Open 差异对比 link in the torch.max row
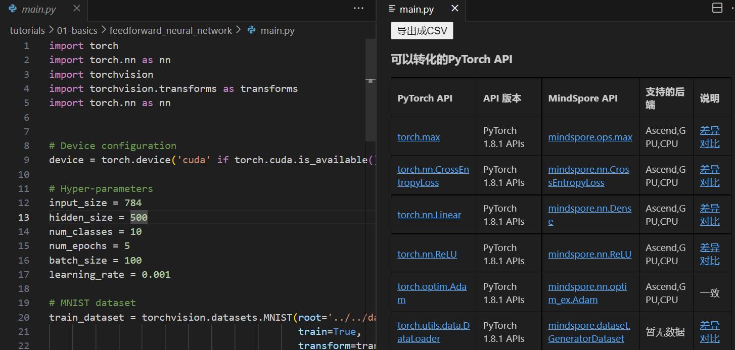The width and height of the screenshot is (735, 350). pos(710,137)
